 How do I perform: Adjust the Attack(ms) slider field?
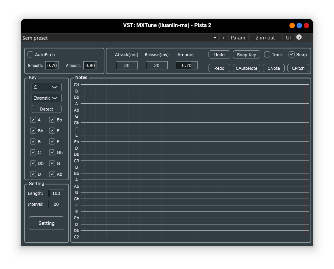[x=127, y=65]
